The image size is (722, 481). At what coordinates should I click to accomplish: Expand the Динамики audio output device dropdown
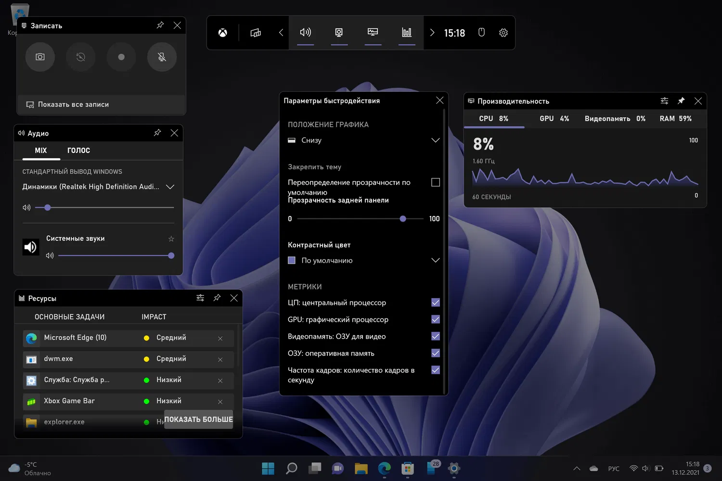(170, 187)
